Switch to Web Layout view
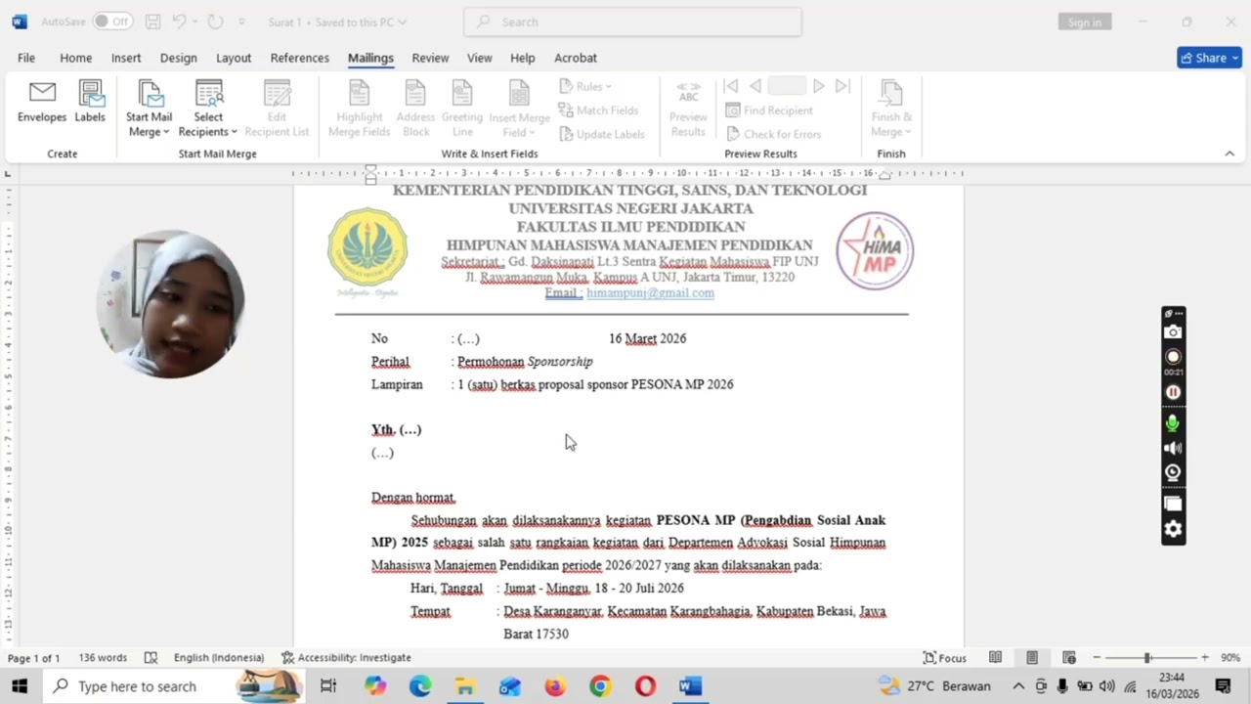1251x704 pixels. coord(1069,658)
